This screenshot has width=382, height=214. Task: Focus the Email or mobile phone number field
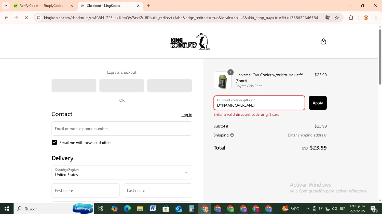122,128
